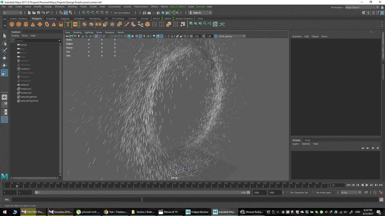Click the instancer1 node icon in the Outliner
385x216 pixels.
tap(18, 89)
